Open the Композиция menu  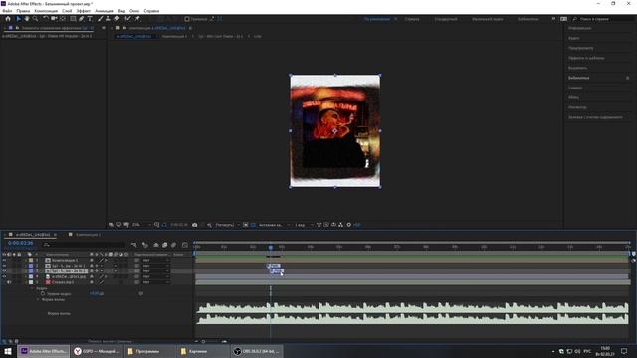(x=46, y=11)
